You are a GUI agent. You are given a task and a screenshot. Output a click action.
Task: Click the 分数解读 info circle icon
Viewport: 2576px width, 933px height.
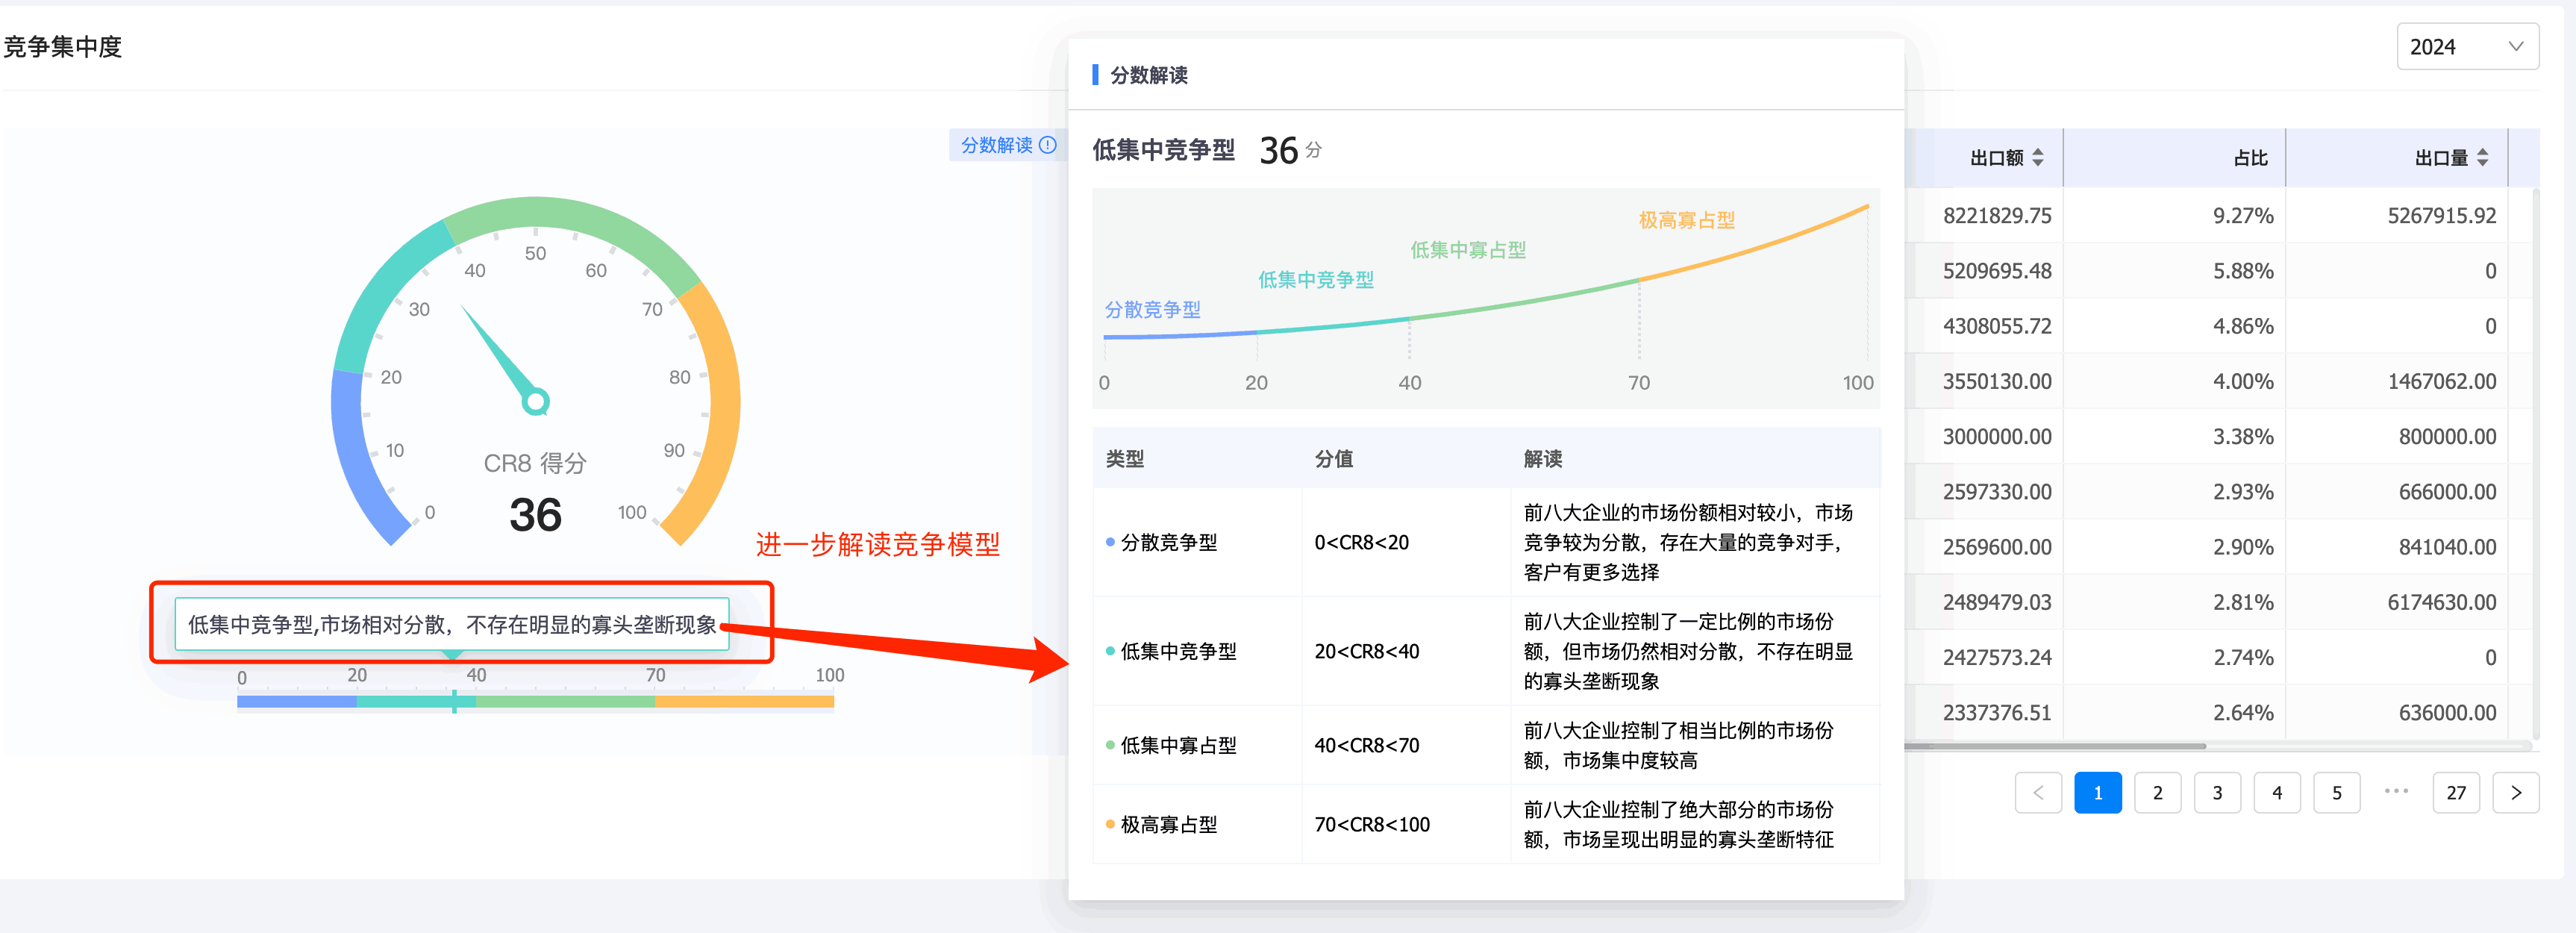(1047, 145)
